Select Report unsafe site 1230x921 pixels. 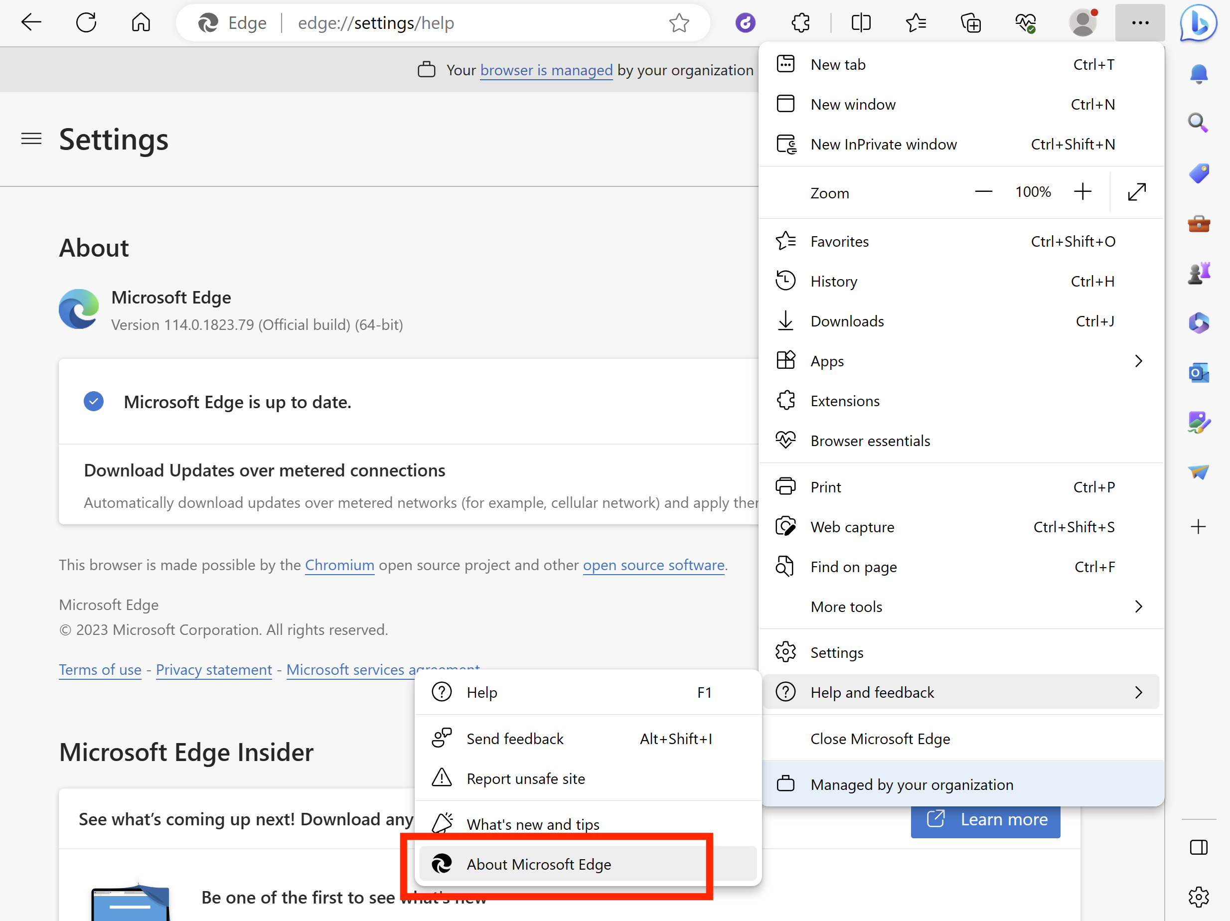coord(588,778)
